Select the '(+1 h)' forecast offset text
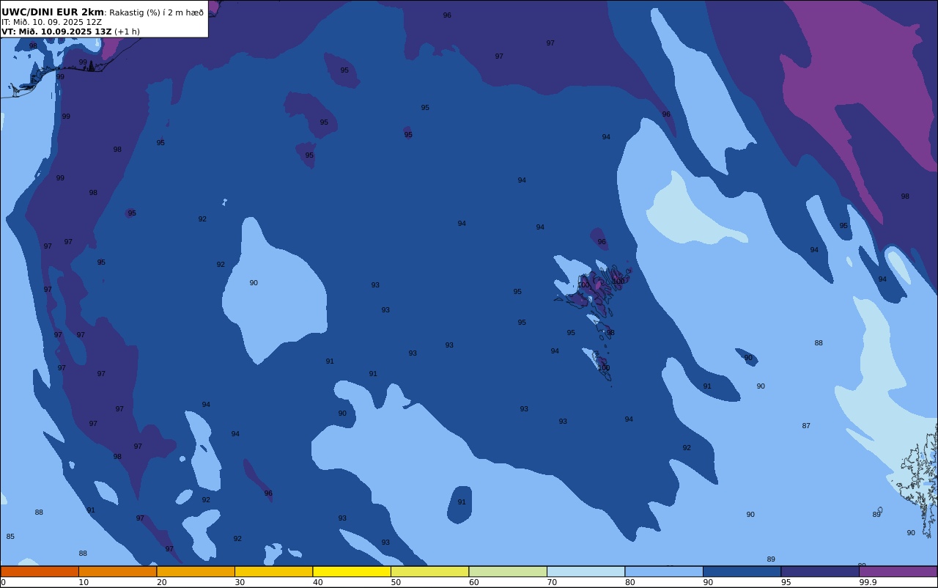This screenshot has height=588, width=938. (127, 32)
